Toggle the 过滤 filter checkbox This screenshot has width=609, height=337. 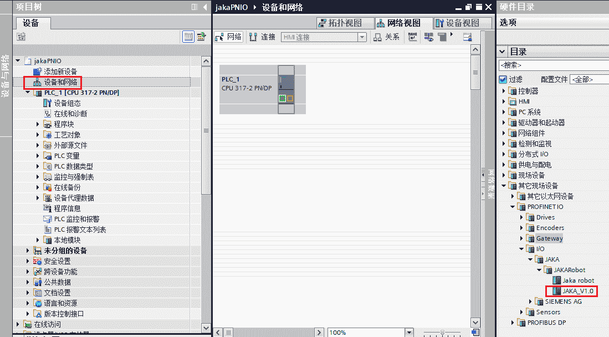(x=503, y=79)
